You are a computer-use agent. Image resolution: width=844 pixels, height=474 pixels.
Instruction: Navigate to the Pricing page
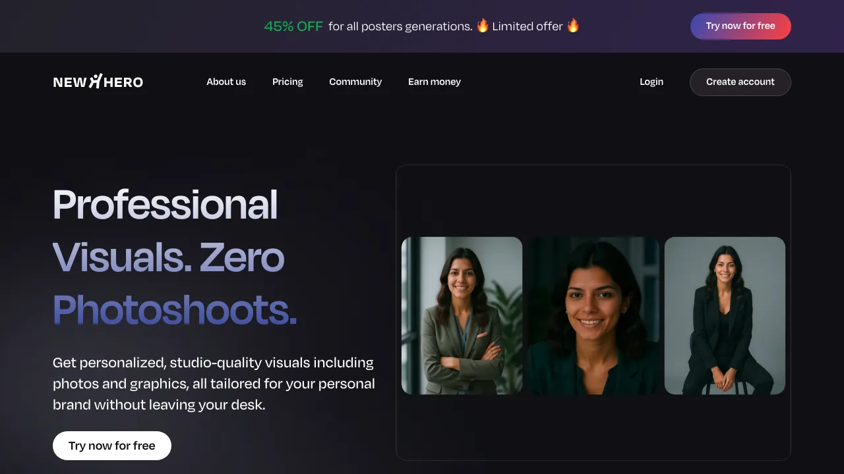point(287,82)
